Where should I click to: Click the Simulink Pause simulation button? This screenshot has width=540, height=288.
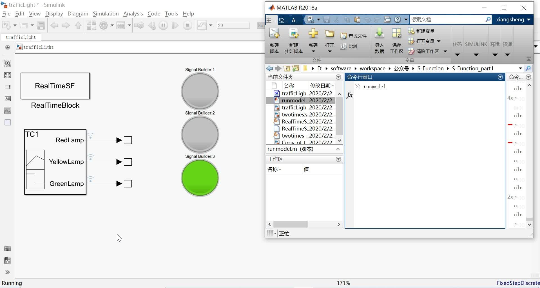(x=163, y=26)
